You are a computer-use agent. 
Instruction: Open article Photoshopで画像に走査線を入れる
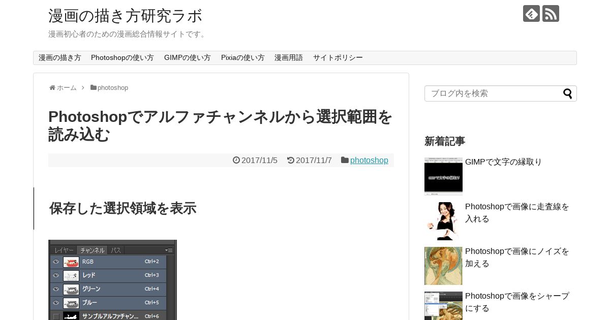click(x=517, y=213)
